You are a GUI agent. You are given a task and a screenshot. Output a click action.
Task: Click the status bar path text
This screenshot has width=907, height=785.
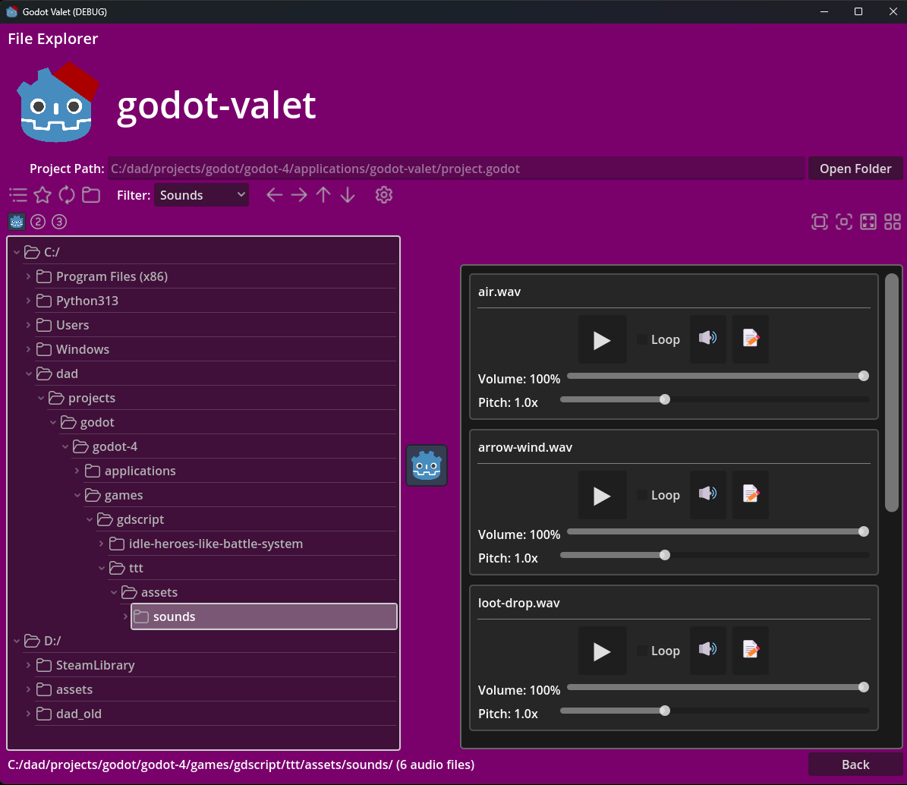pyautogui.click(x=241, y=765)
